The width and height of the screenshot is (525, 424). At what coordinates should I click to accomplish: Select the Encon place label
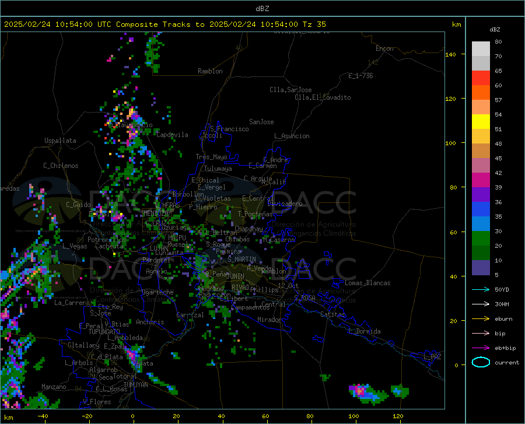[x=384, y=48]
